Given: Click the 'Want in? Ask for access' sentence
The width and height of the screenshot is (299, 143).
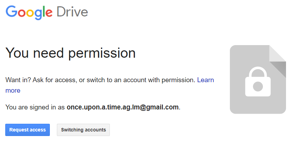Looking at the screenshot, I should (x=100, y=80).
